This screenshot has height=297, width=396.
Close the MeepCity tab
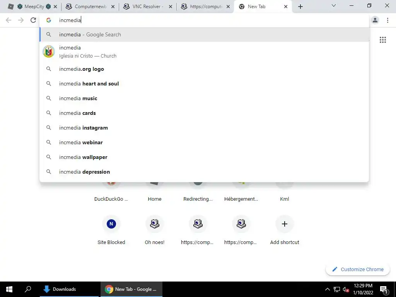coord(55,7)
